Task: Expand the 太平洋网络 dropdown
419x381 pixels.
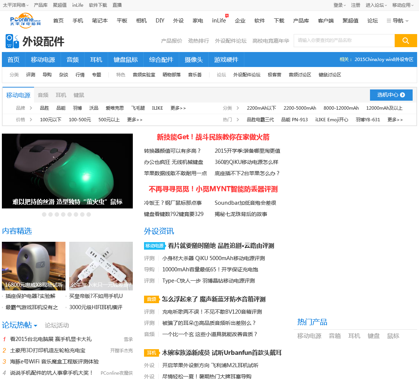Action: [15, 5]
